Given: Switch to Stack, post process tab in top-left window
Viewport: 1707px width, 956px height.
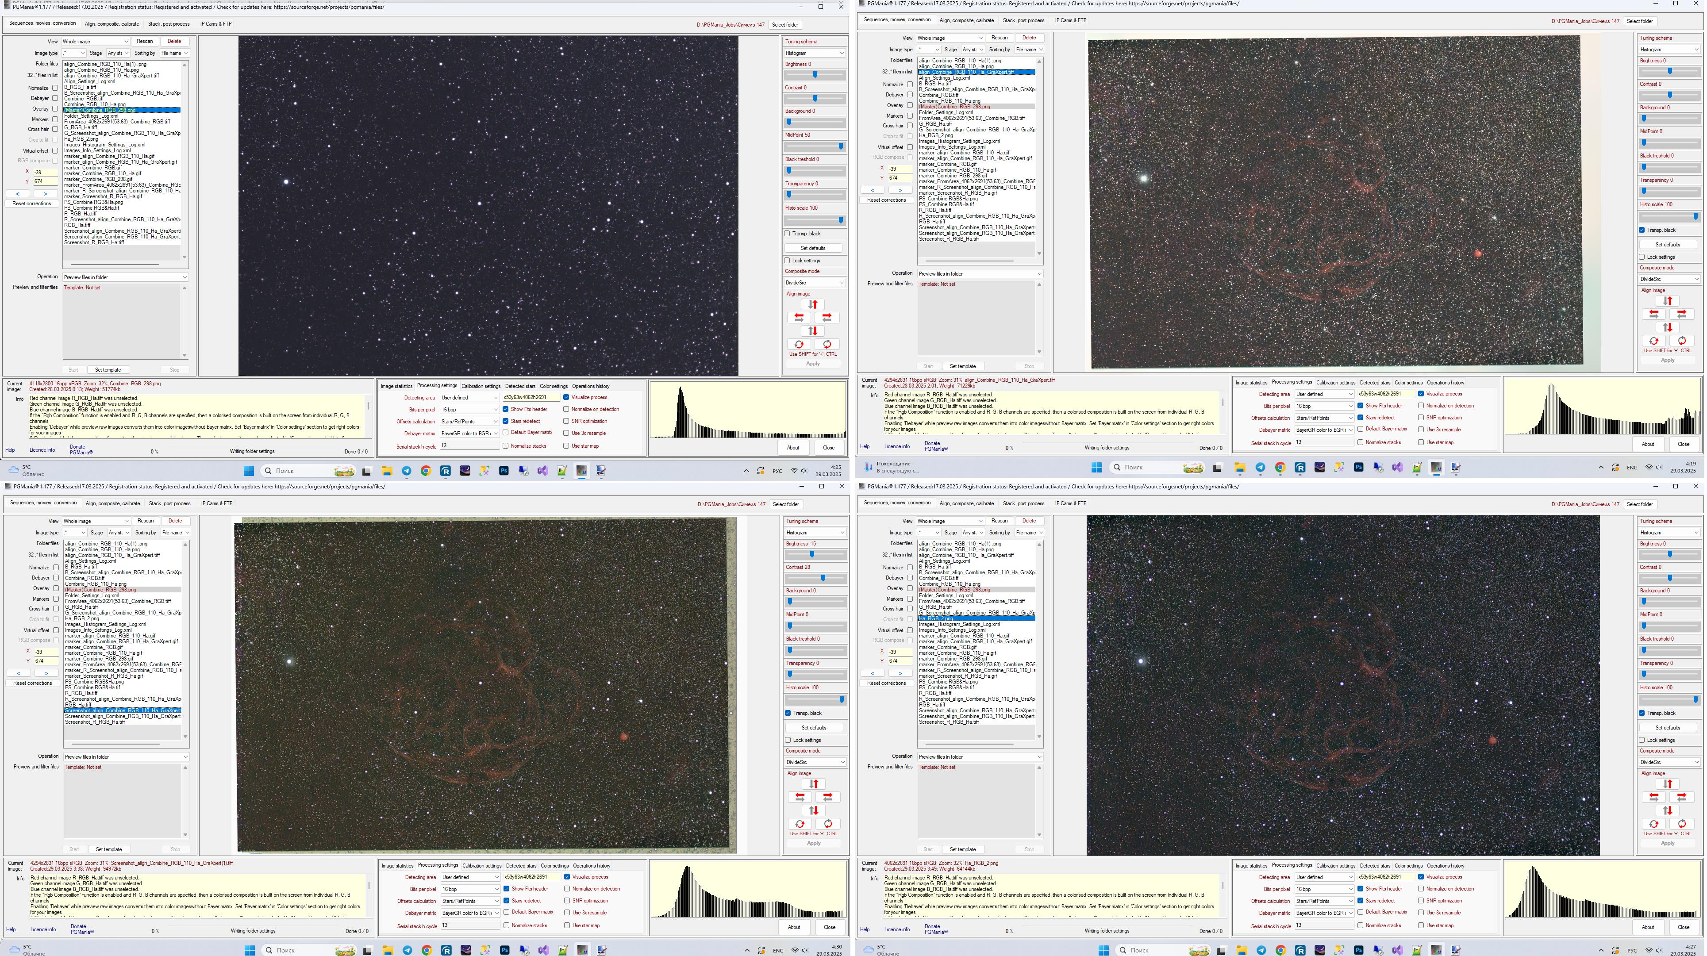Looking at the screenshot, I should click(x=168, y=24).
